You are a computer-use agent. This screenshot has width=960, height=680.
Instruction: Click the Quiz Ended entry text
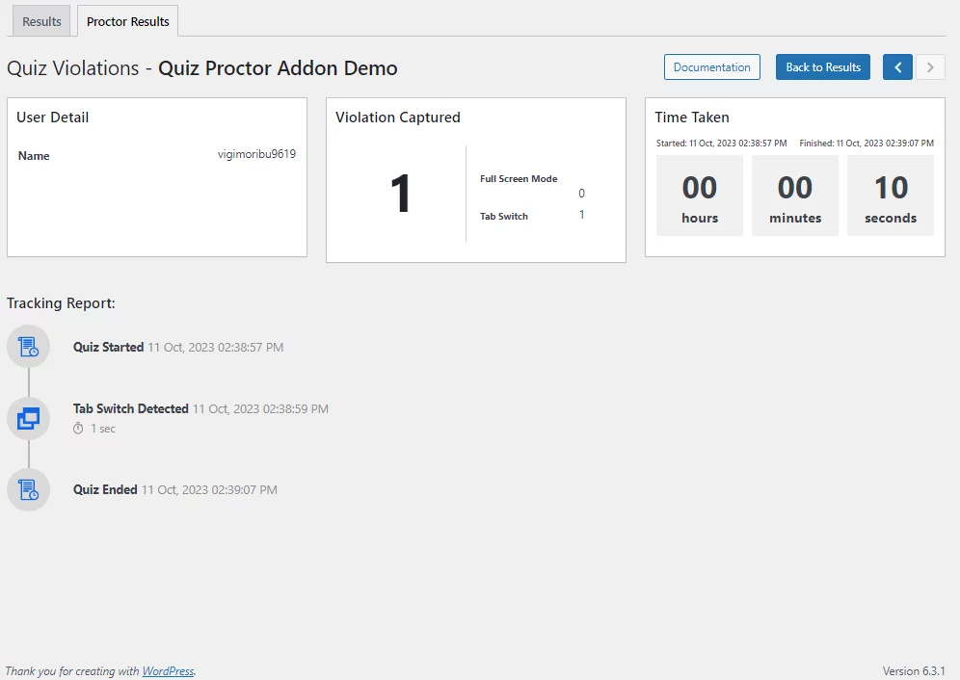pos(175,489)
